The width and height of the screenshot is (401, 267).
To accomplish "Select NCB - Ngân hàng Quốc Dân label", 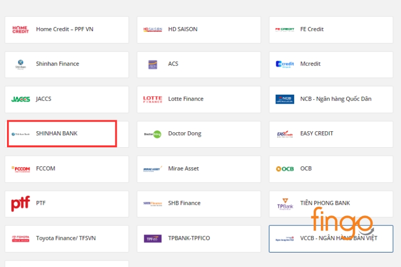I will tap(336, 99).
